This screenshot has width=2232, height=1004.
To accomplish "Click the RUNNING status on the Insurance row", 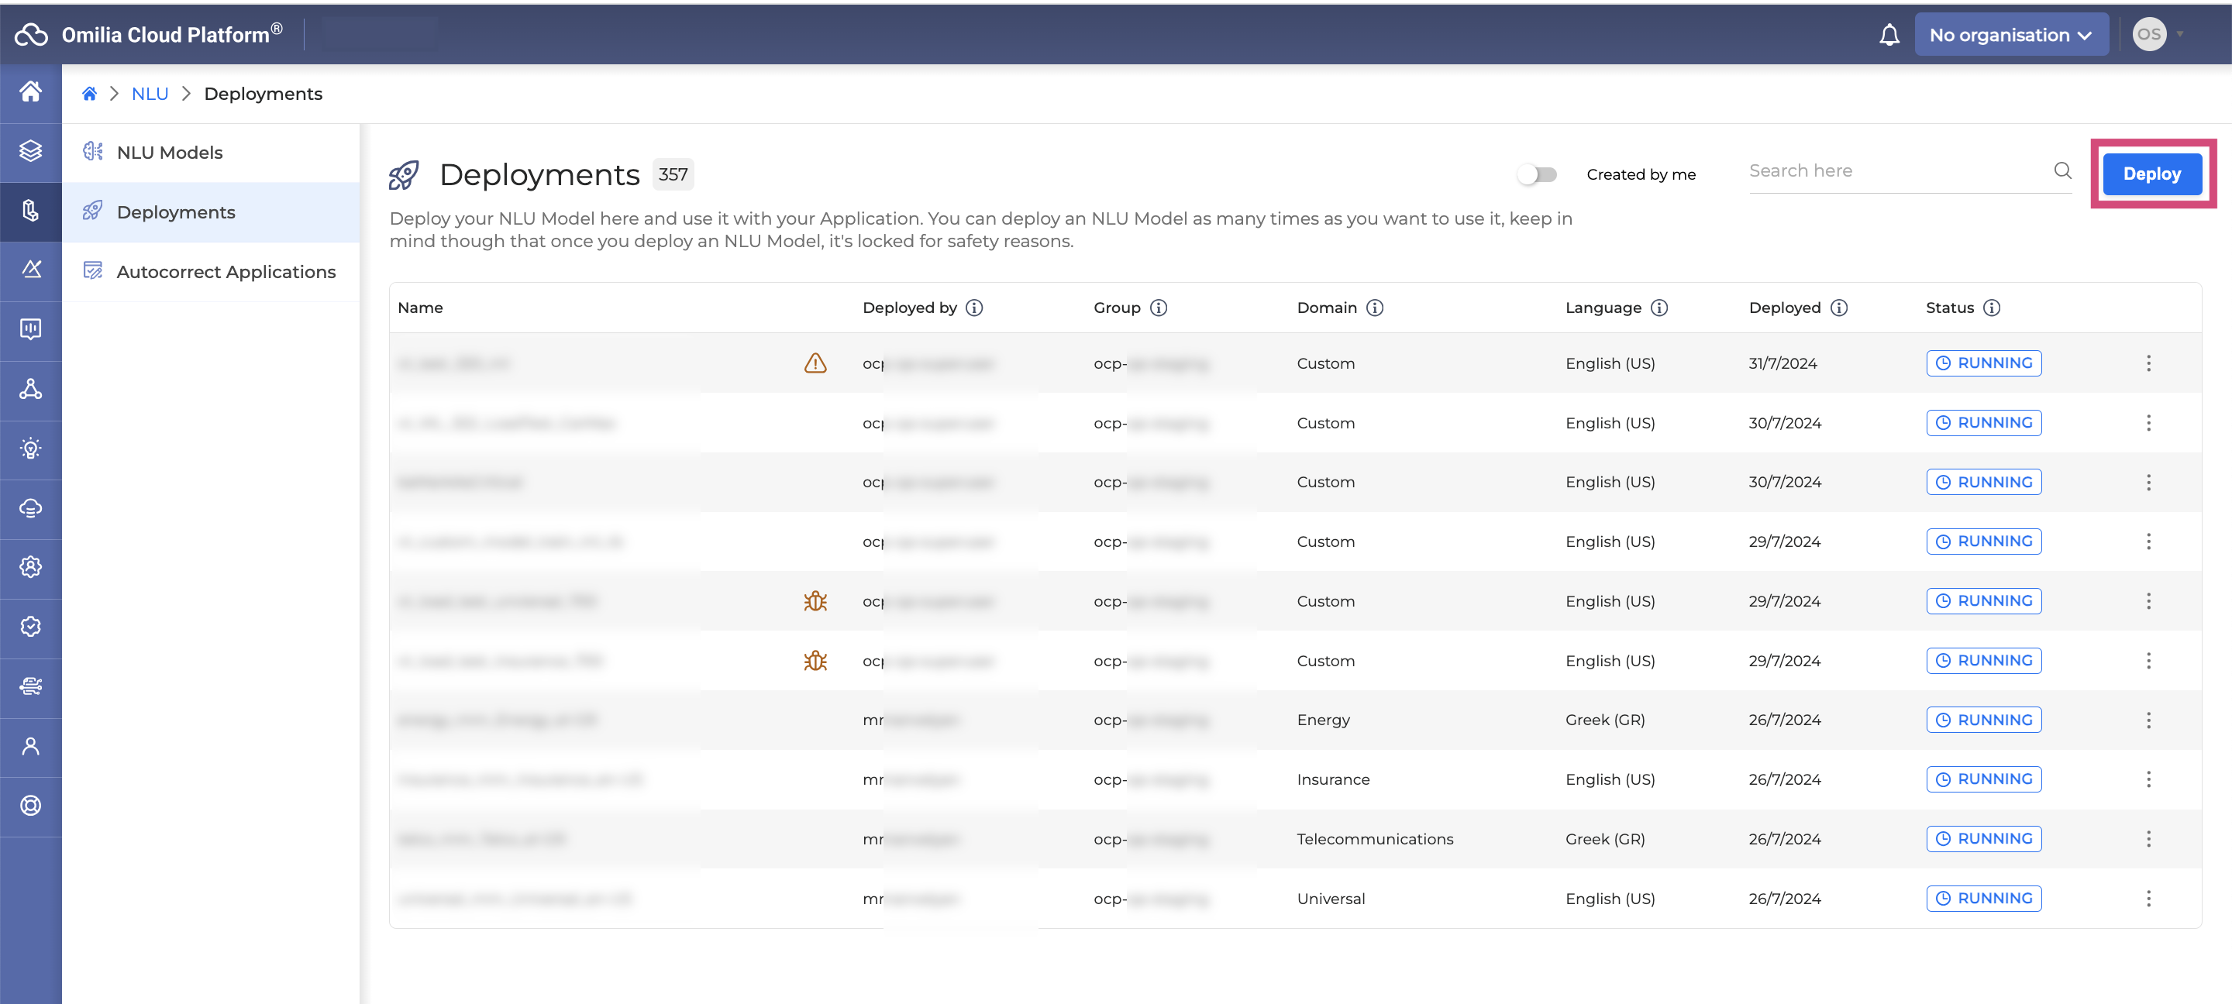I will tap(1983, 779).
